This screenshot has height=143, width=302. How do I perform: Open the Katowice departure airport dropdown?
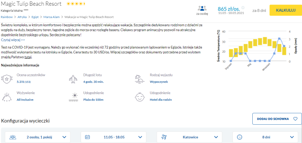pyautogui.click(x=189, y=137)
